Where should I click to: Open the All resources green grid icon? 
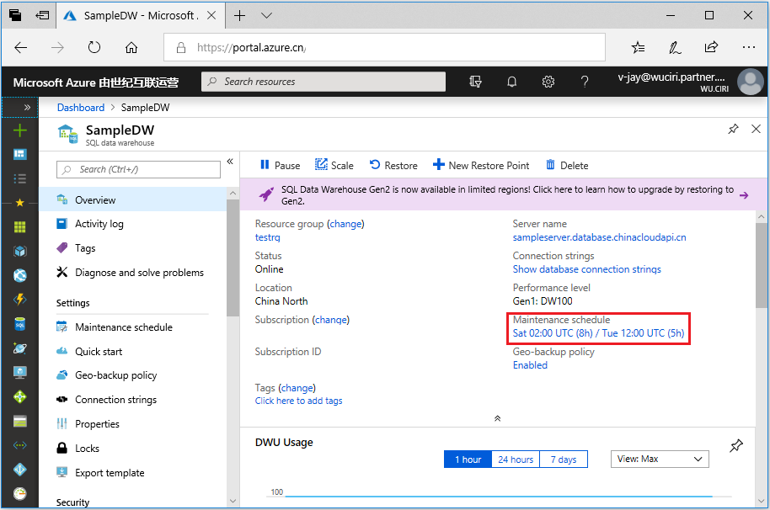pyautogui.click(x=19, y=226)
